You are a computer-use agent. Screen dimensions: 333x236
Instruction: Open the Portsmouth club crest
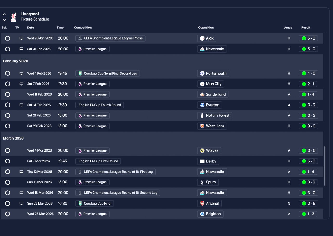pyautogui.click(x=202, y=73)
